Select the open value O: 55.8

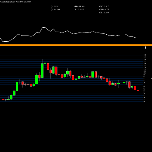[54, 6]
